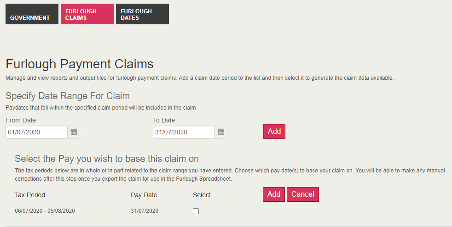Click the Tax Period column header
The height and width of the screenshot is (227, 452).
(30, 195)
